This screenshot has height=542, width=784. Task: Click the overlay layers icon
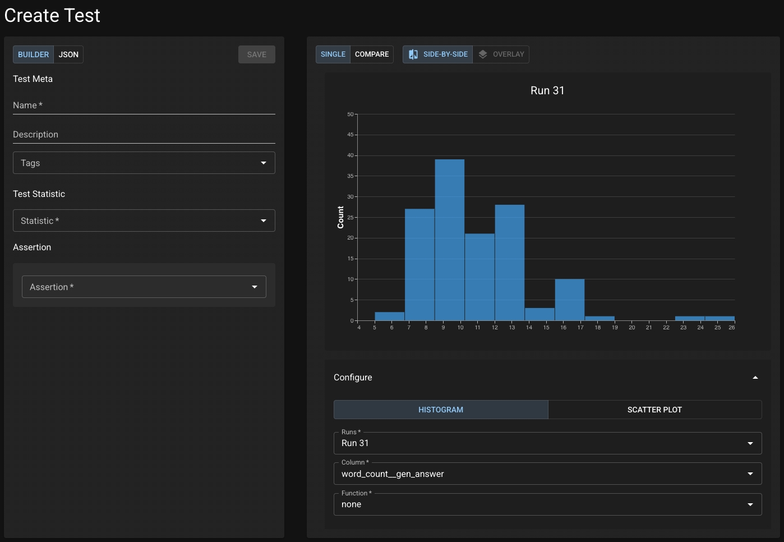[x=483, y=54]
